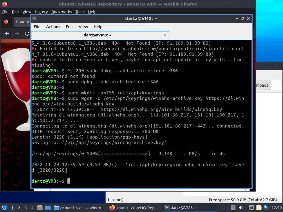The width and height of the screenshot is (283, 212).
Task: Click the terminal icon in the title bar
Action: click(35, 18)
